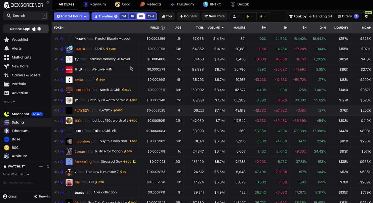Expand the more menu in sidebar
373x203 pixels.
9,102
